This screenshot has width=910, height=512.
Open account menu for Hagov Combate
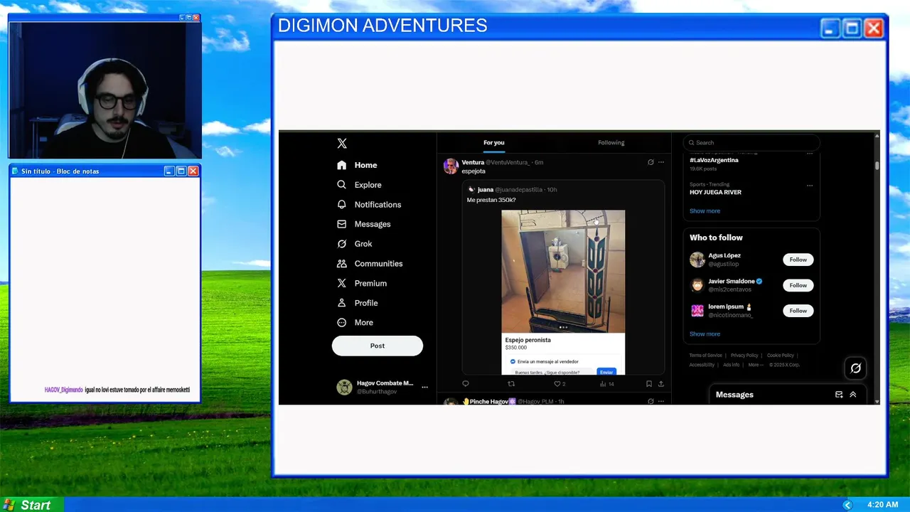(382, 387)
